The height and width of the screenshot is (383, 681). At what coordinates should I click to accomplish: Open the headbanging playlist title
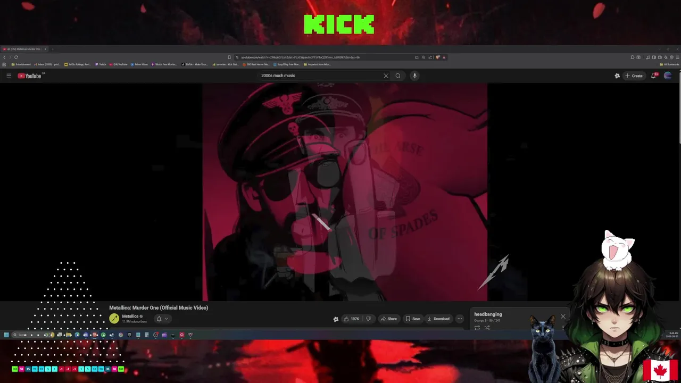[488, 314]
